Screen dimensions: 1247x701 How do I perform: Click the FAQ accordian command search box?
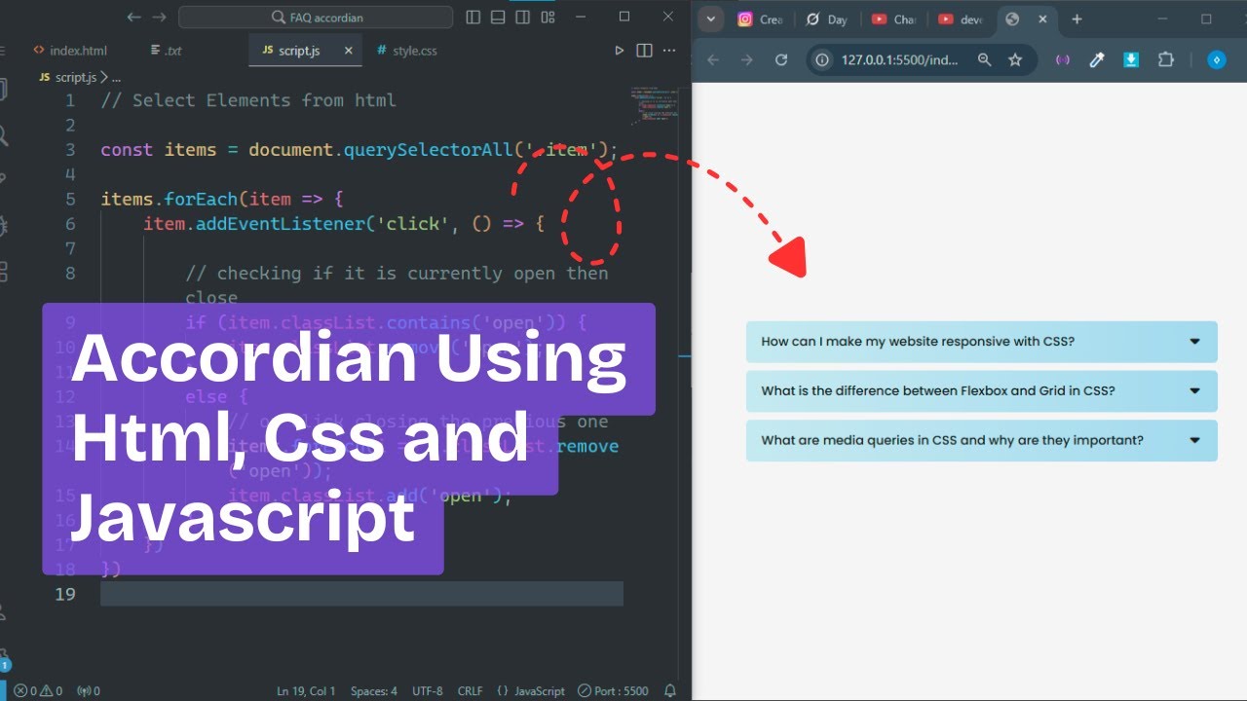click(x=316, y=18)
